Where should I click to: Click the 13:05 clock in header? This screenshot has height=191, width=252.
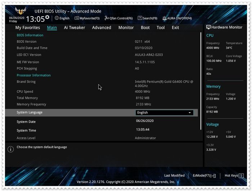coord(35,19)
